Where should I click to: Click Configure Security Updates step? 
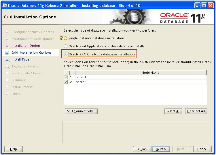pos(33,32)
